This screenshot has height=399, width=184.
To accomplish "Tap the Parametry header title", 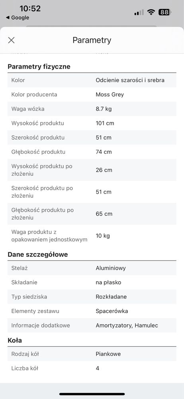I will [92, 40].
